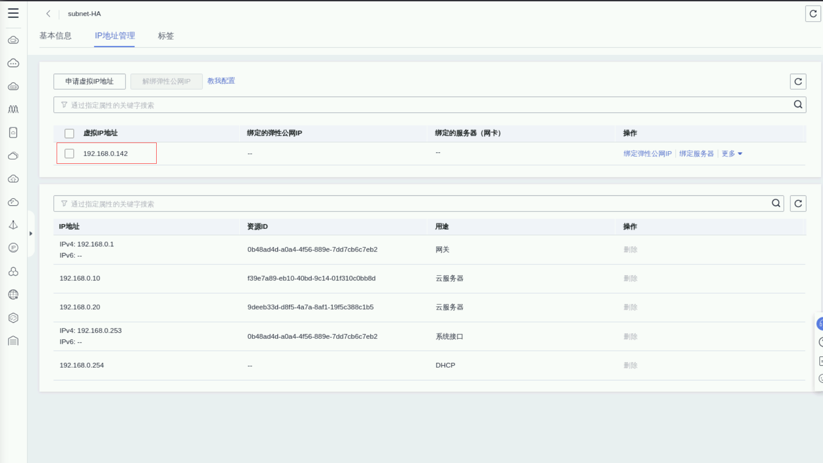
Task: Refresh the virtual IP address list
Action: [798, 82]
